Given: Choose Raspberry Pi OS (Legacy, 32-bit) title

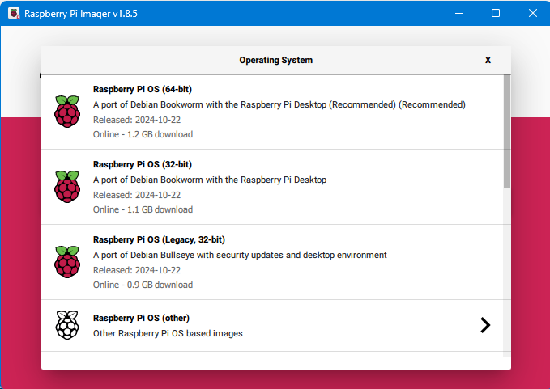Looking at the screenshot, I should click(x=159, y=239).
